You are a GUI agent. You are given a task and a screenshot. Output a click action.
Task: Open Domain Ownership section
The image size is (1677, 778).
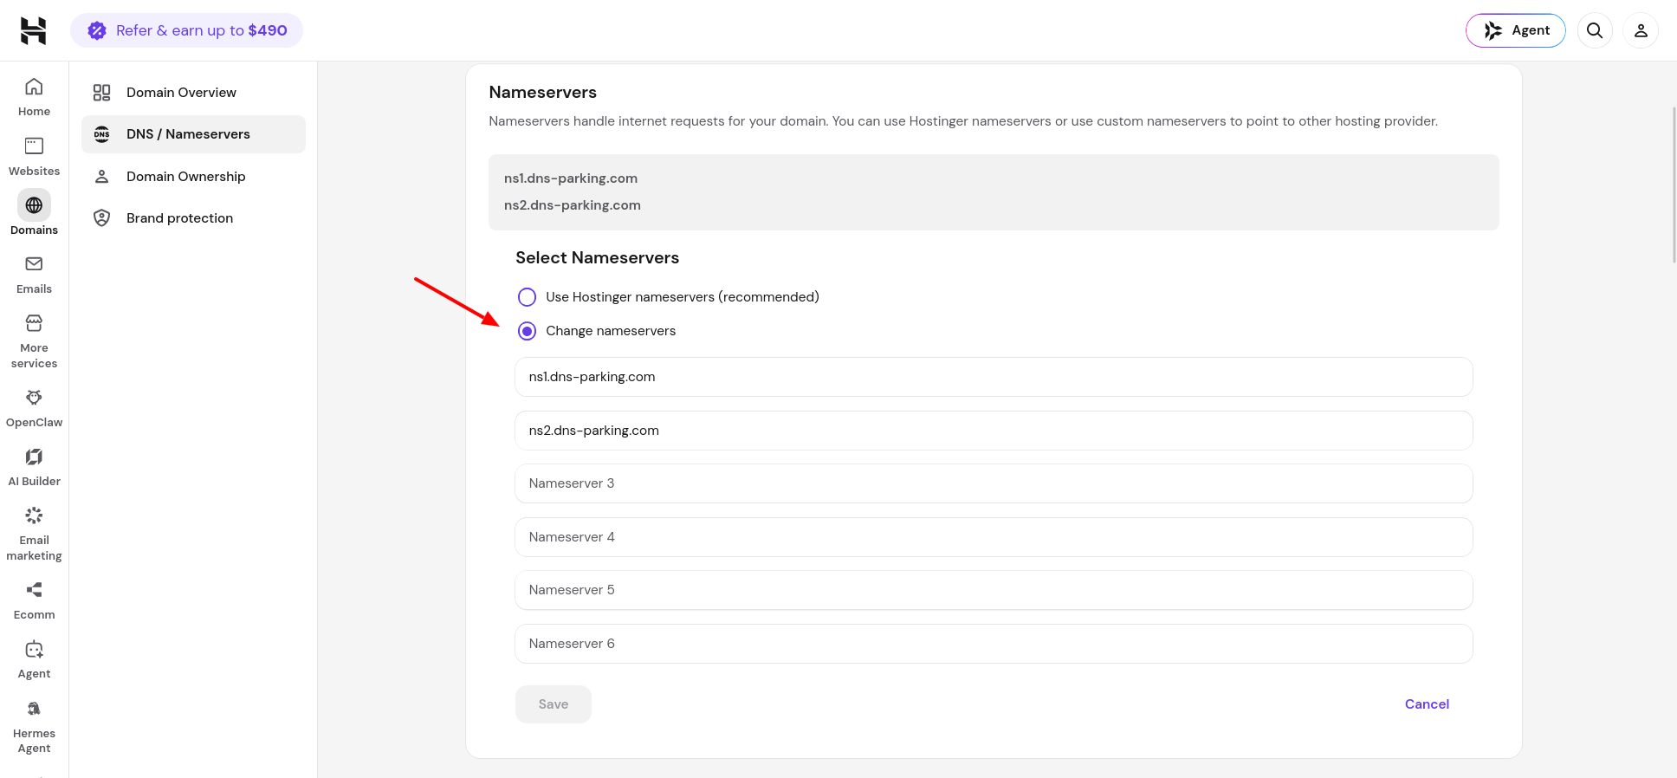pos(193,177)
